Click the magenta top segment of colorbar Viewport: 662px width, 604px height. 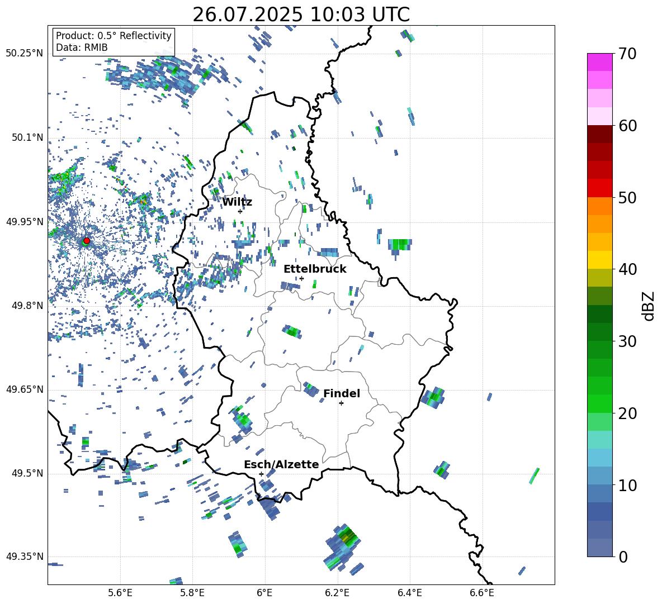[599, 62]
